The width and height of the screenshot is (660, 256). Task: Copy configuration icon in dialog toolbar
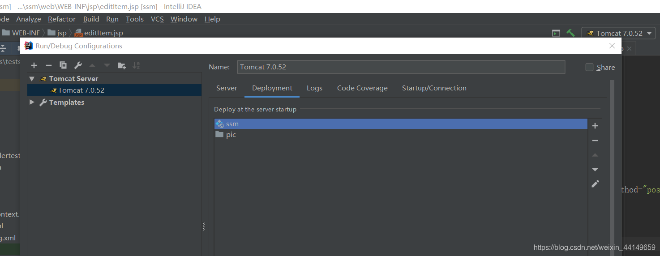coord(63,65)
